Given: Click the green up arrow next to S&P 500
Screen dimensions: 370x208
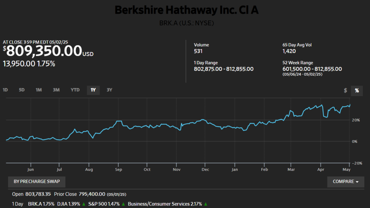Looking at the screenshot, I should 123,204.
